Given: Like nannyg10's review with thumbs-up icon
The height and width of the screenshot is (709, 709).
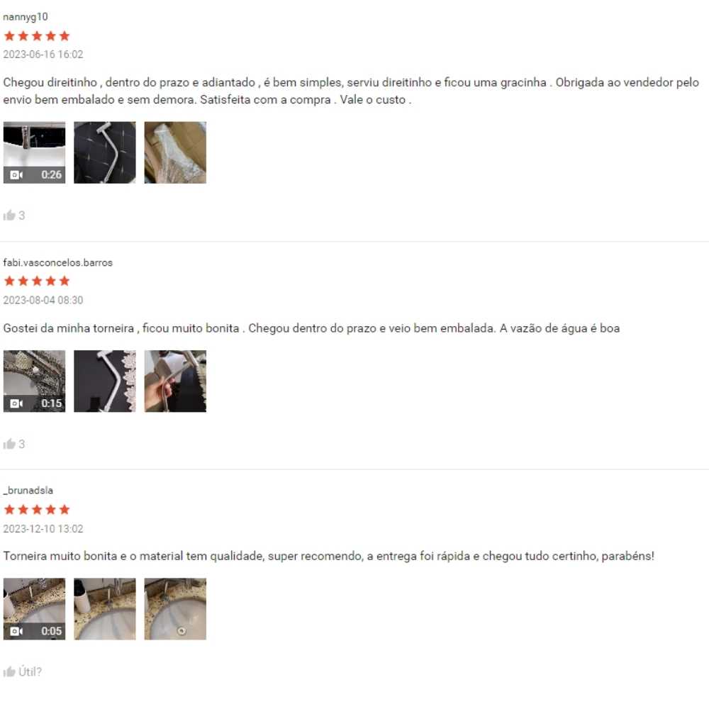Looking at the screenshot, I should tap(9, 216).
